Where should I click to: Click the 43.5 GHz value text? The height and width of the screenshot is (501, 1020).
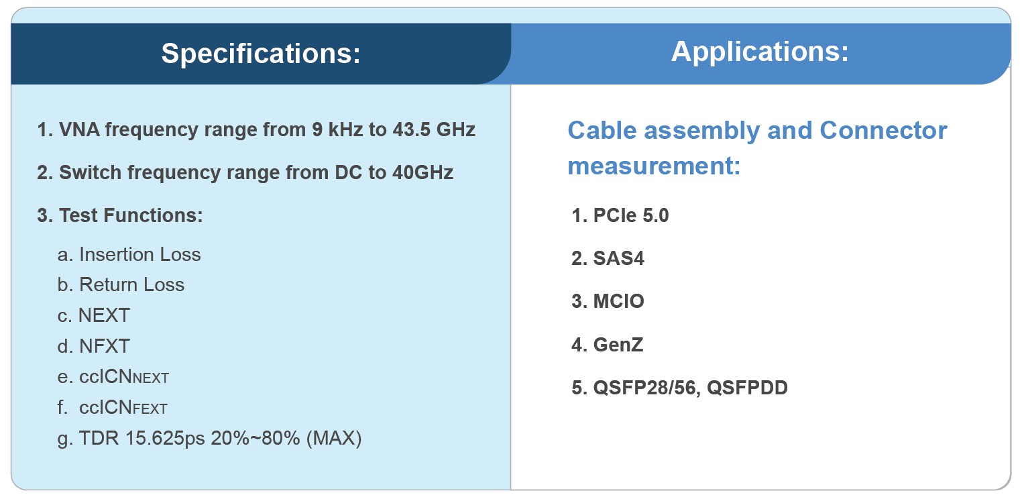(433, 129)
